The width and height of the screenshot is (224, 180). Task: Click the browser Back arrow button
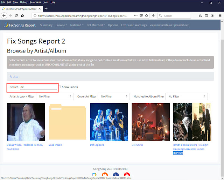pos(4,16)
